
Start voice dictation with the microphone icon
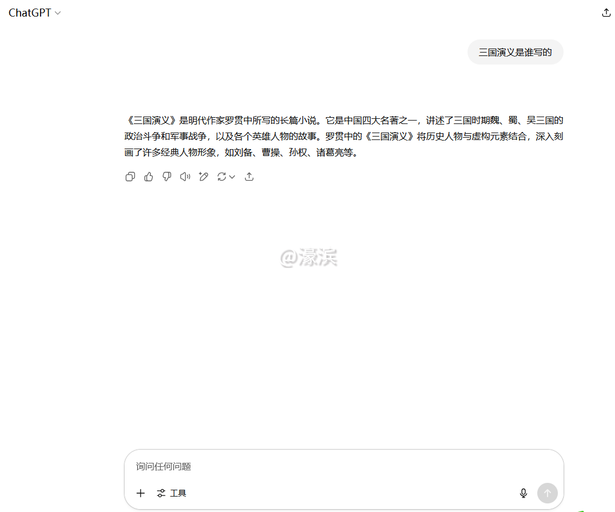coord(524,493)
